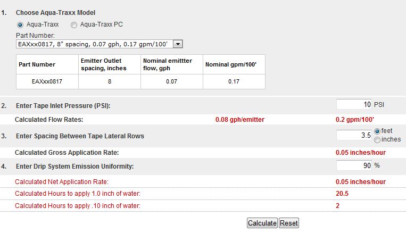Click the 20.5 hours result value
Image resolution: width=406 pixels, height=233 pixels.
[342, 194]
